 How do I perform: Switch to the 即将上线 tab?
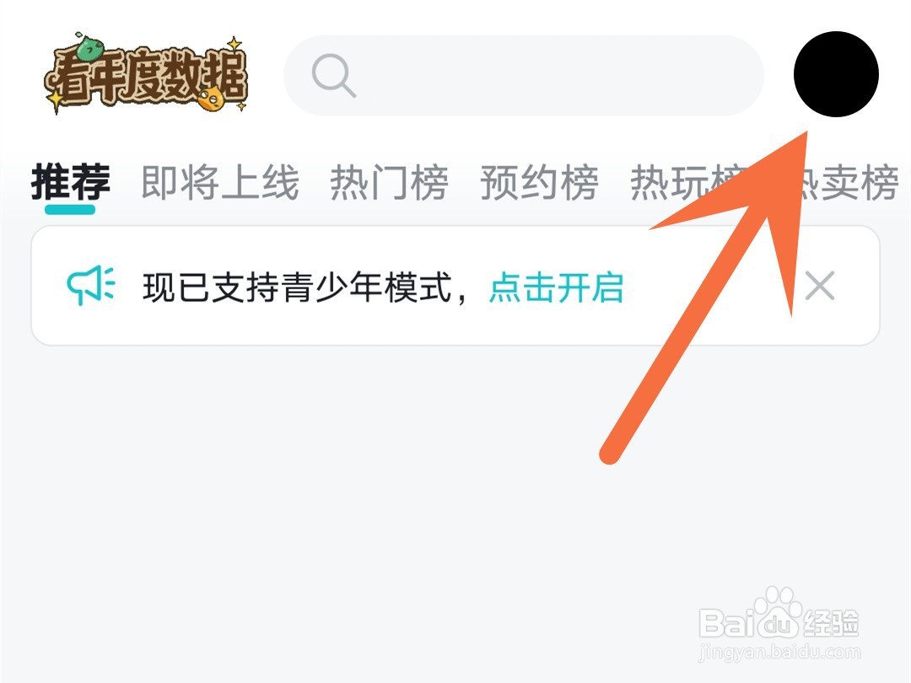pyautogui.click(x=220, y=182)
